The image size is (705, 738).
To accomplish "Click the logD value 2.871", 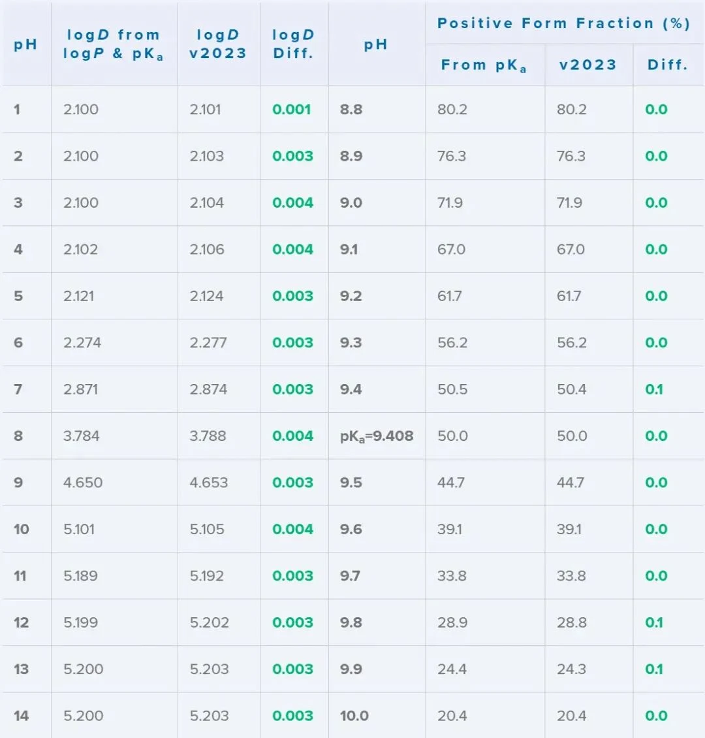I will [x=81, y=389].
